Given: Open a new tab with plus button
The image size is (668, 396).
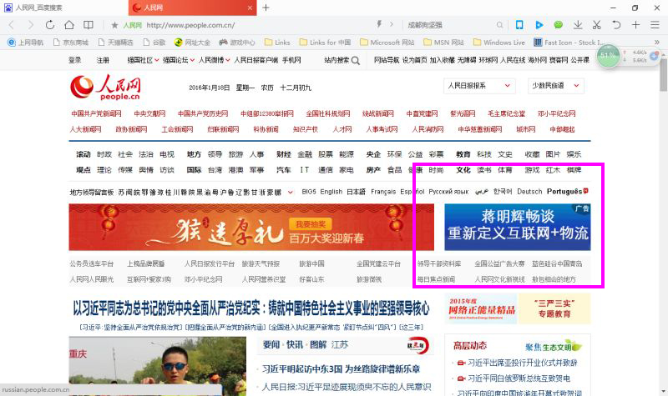Looking at the screenshot, I should point(266,8).
